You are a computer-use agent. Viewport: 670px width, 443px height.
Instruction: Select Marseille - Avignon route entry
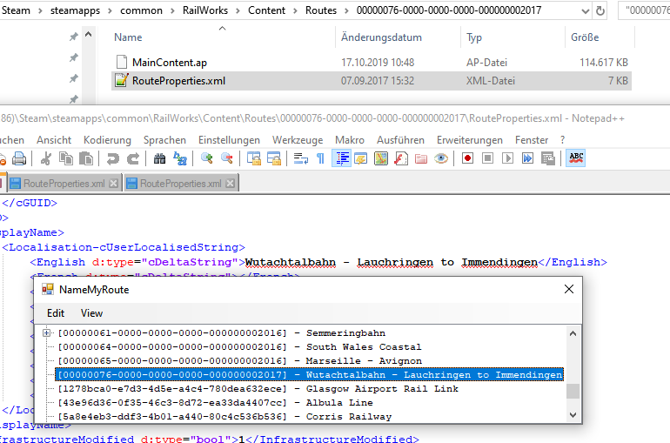pos(239,361)
